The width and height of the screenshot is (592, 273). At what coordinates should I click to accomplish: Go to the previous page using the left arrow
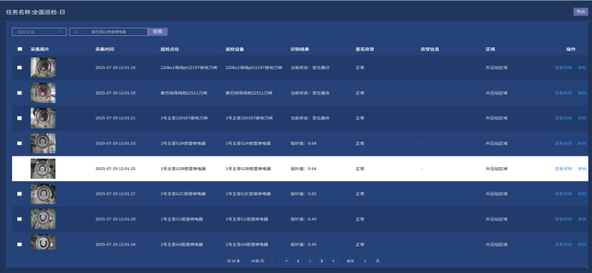pos(286,261)
